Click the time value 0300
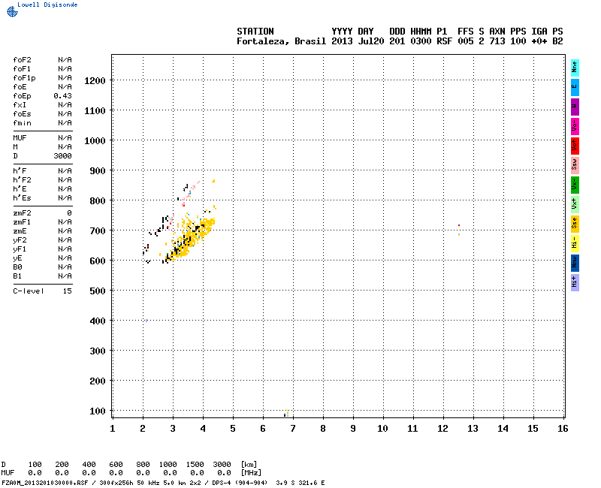 (421, 41)
